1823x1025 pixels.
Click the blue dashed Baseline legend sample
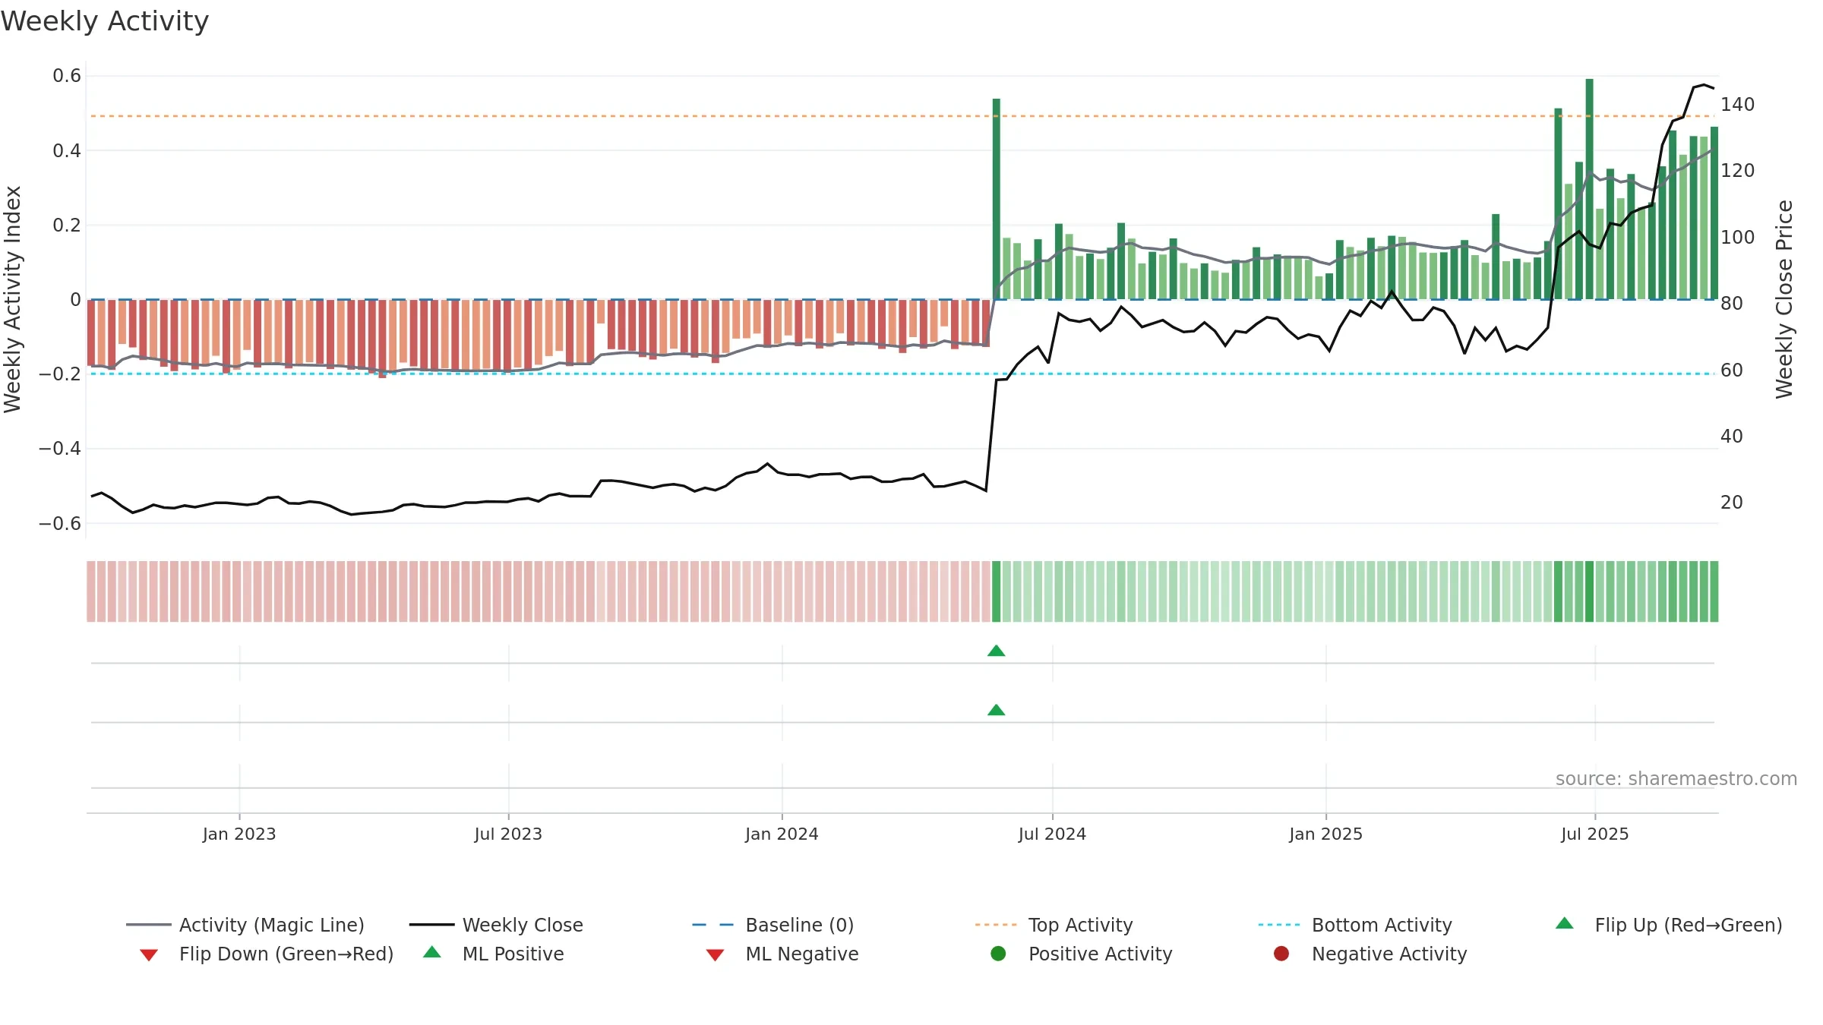(713, 925)
